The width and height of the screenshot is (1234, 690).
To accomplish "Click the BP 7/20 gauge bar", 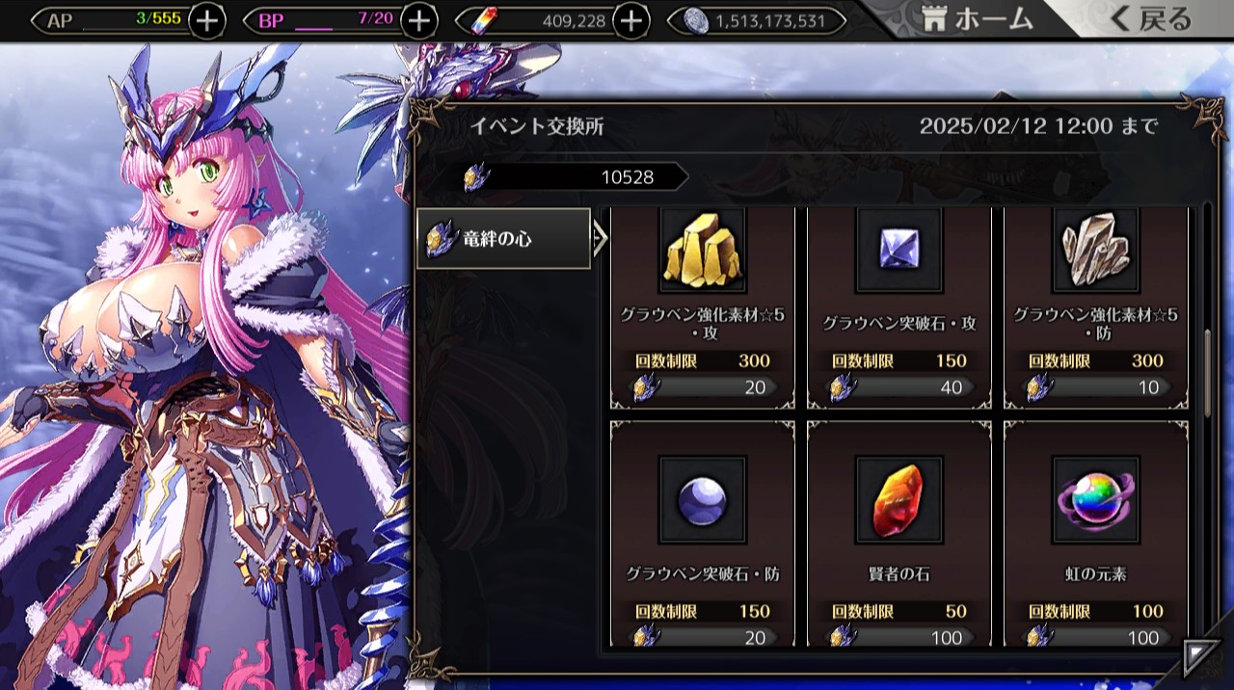I will (323, 20).
